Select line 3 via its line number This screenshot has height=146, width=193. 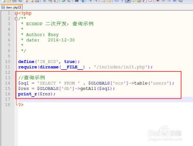pyautogui.click(x=9, y=24)
